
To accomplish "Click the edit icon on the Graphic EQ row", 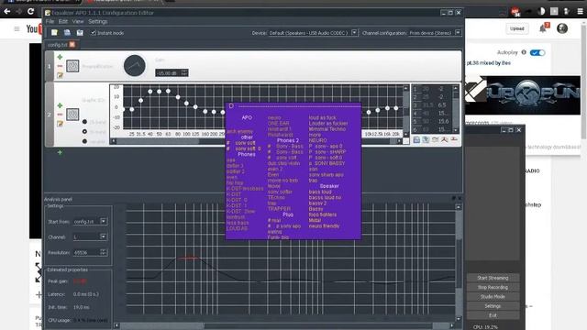I will 60,124.
